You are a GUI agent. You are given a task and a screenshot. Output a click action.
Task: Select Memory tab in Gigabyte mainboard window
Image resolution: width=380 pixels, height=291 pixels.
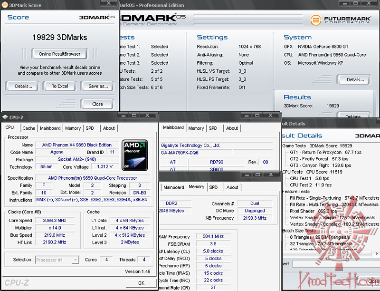pyautogui.click(x=196, y=128)
